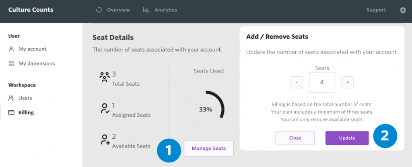Click the My dimensions grid icon
Viewport: 412px width, 167px height.
[x=11, y=64]
